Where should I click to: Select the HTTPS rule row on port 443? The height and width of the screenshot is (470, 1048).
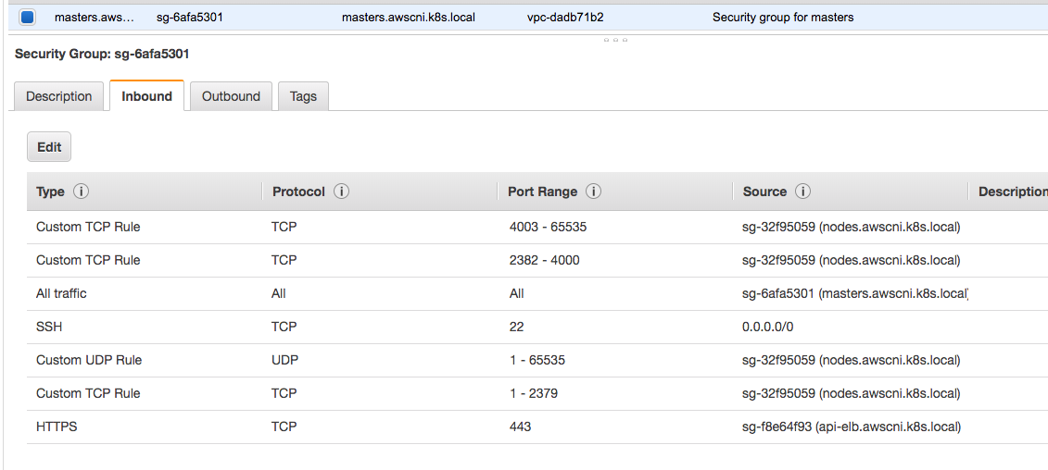click(537, 427)
